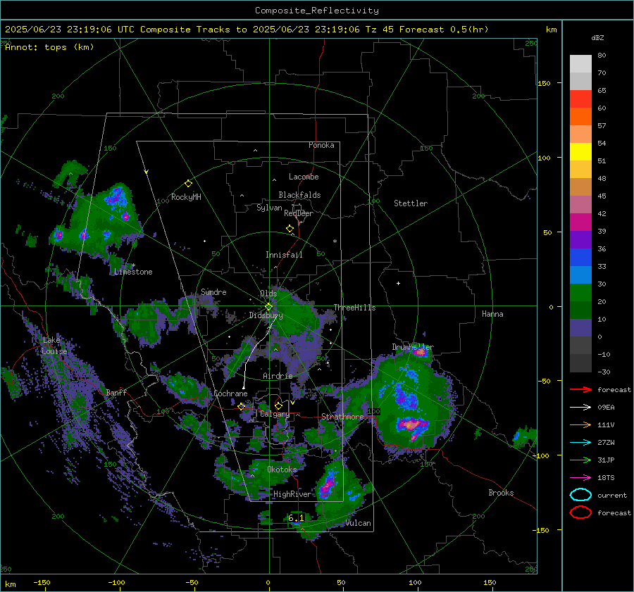Click the Hanna label

click(492, 314)
